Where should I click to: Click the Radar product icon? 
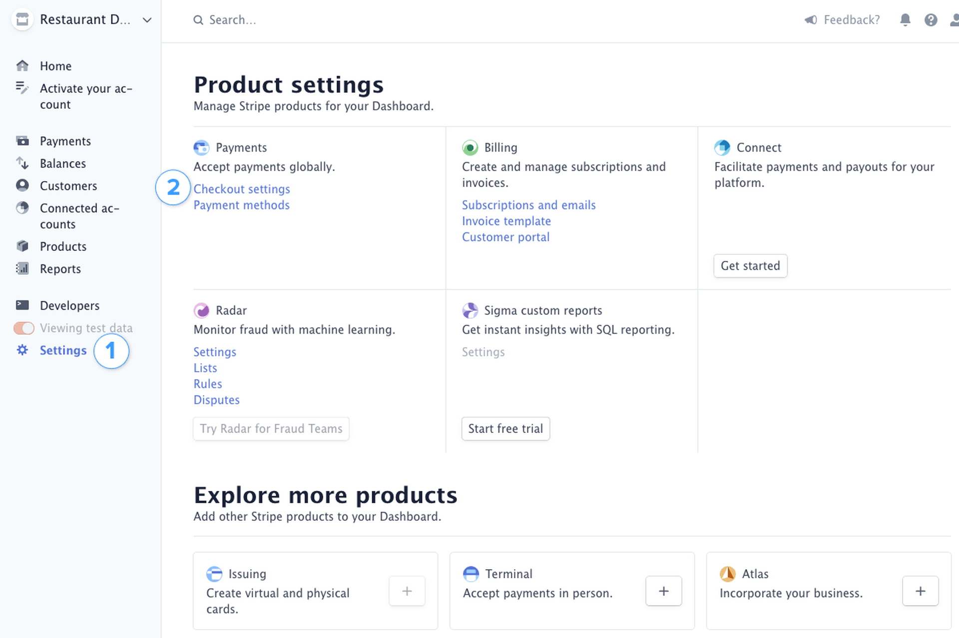(x=201, y=310)
